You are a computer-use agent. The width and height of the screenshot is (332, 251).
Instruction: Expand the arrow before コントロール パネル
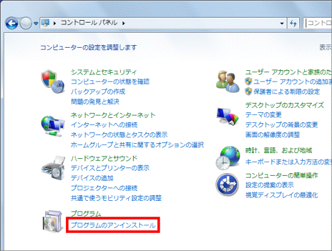coord(55,23)
